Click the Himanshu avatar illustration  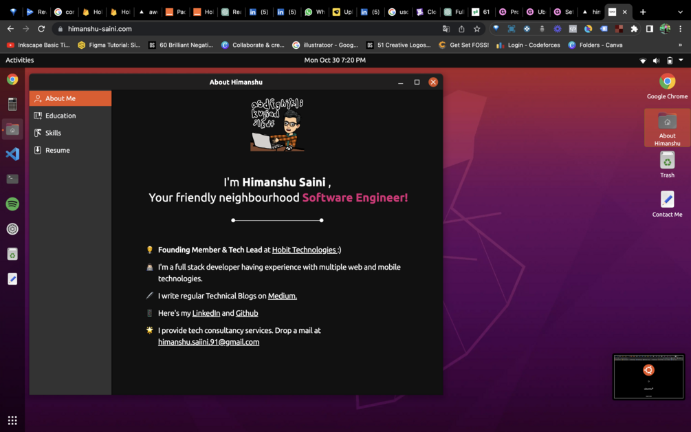(x=277, y=125)
